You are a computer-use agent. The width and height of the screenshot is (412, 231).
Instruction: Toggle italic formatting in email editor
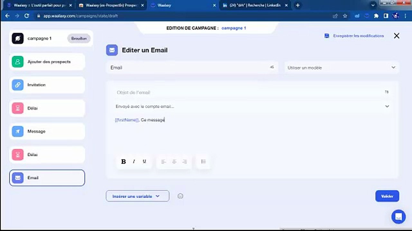point(134,161)
